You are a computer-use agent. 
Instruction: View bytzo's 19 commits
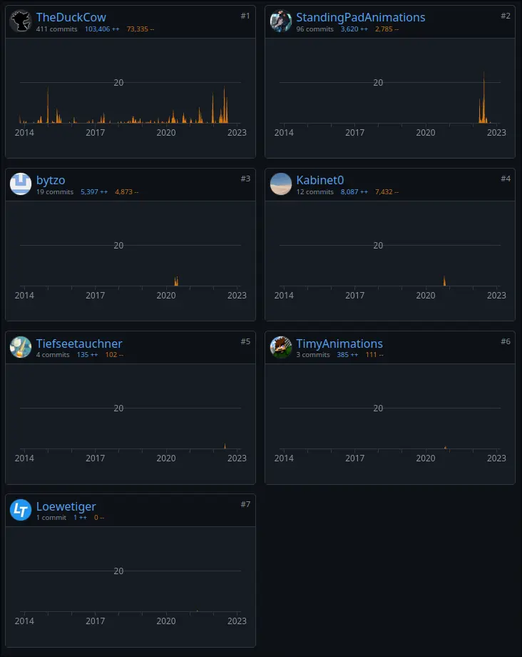[x=54, y=192]
